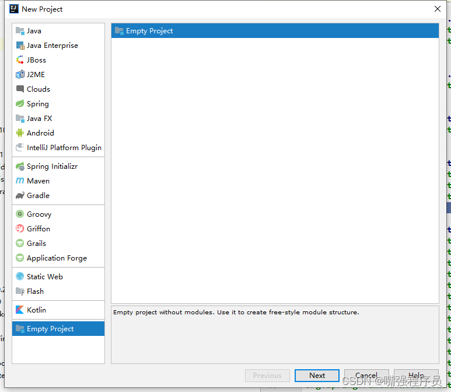Select Spring project type
Viewport: 451px width, 392px height.
58,103
